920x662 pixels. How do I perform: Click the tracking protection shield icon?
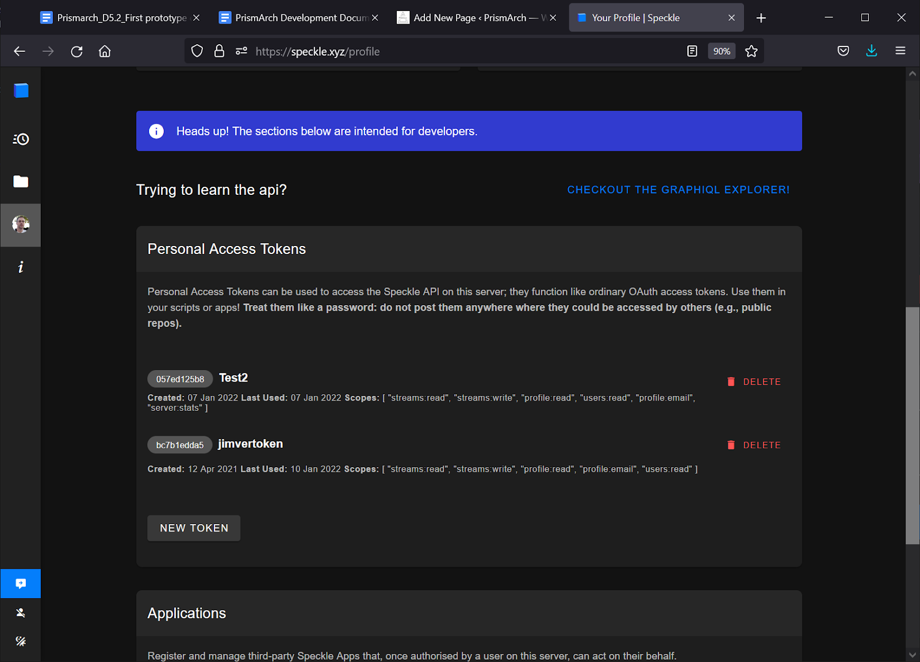[x=197, y=51]
